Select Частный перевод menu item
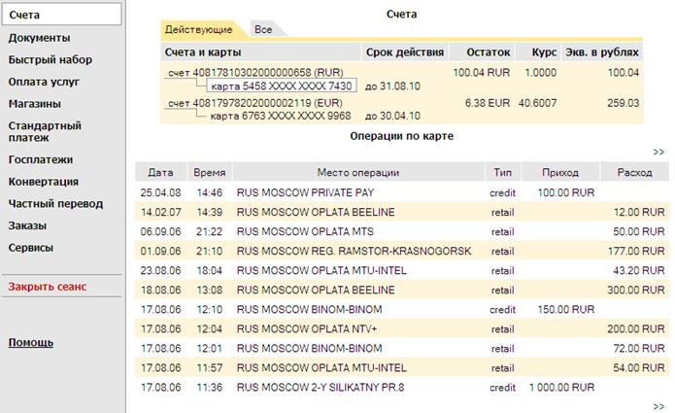 (55, 204)
